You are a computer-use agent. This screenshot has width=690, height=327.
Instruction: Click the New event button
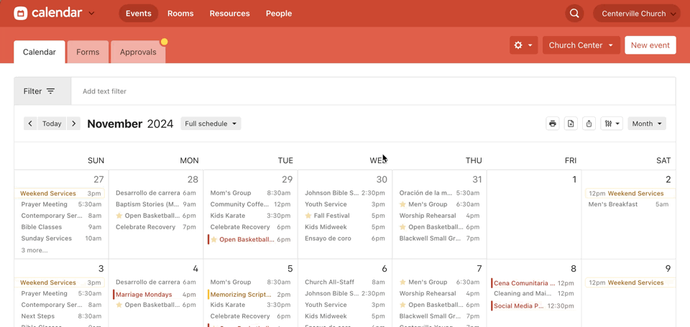click(650, 45)
